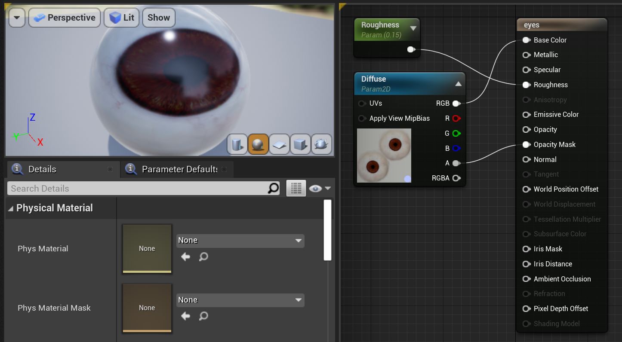Open the Lit view mode menu
The height and width of the screenshot is (342, 622).
pos(122,18)
